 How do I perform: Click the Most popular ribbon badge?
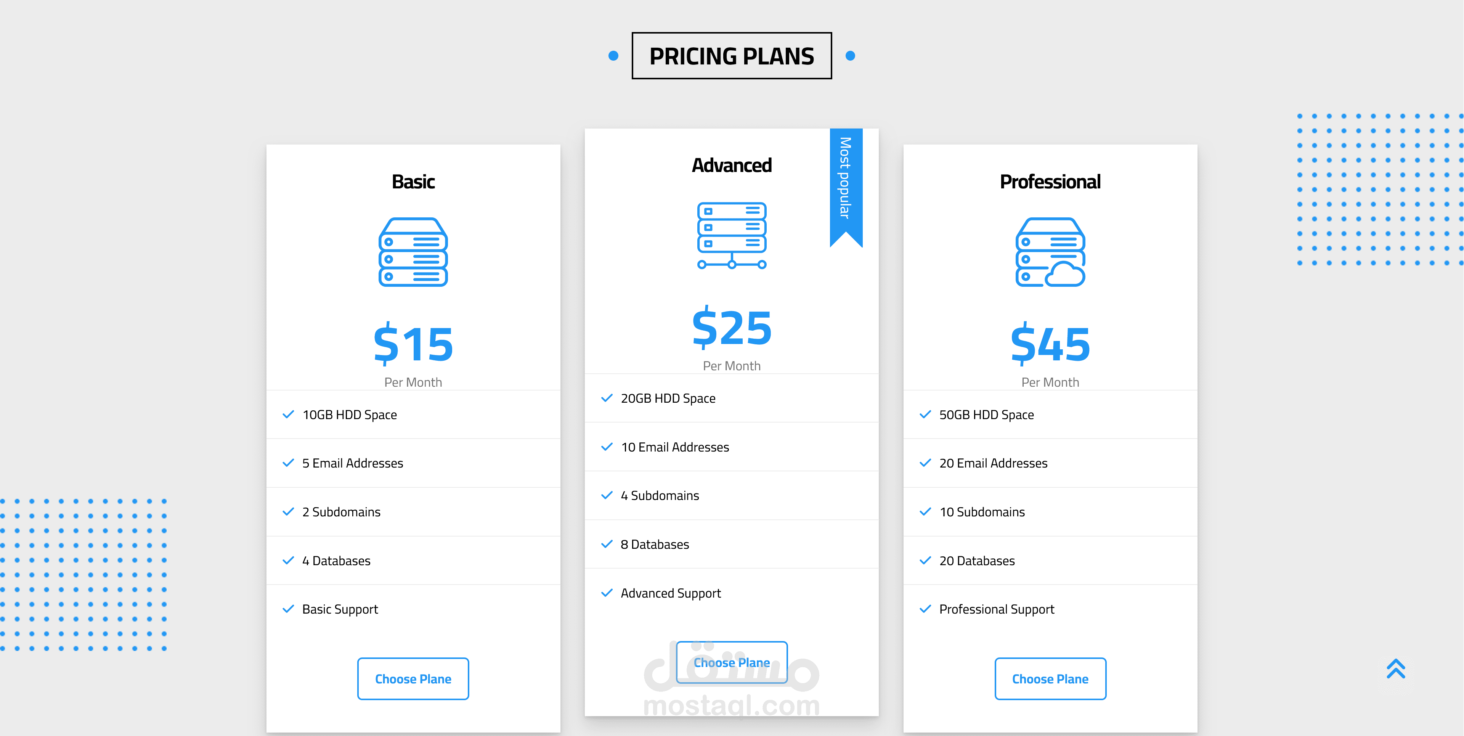(x=846, y=182)
